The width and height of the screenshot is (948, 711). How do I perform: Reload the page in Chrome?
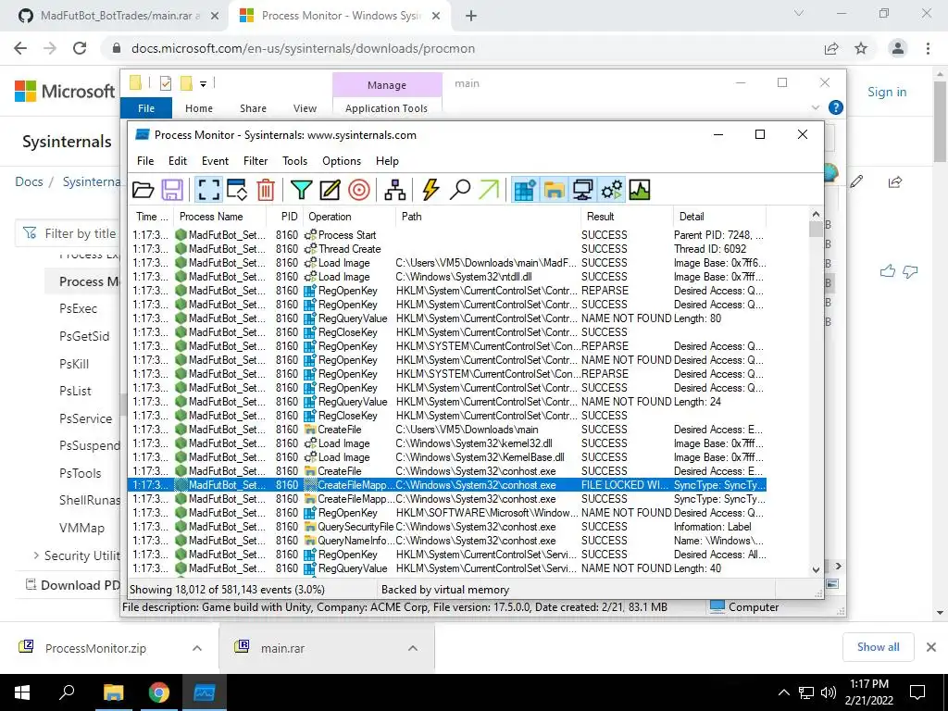click(80, 48)
